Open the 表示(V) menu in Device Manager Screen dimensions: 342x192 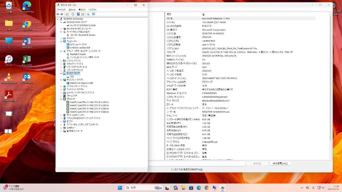[x=82, y=10]
